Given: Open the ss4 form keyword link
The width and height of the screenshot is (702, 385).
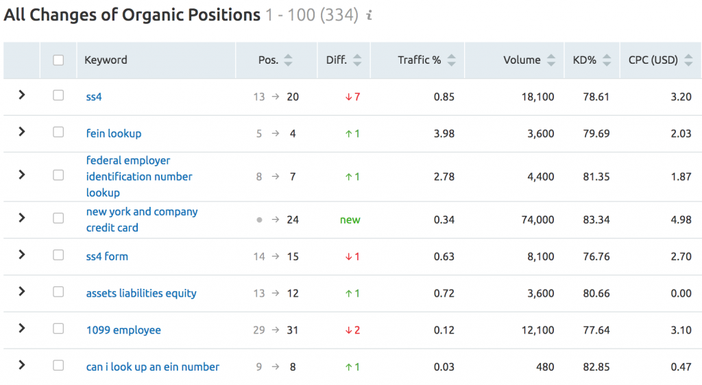Looking at the screenshot, I should (x=107, y=257).
